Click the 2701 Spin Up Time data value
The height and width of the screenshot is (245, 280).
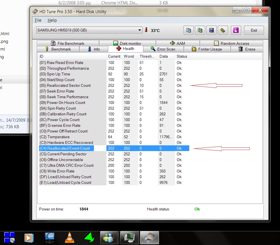(x=163, y=74)
